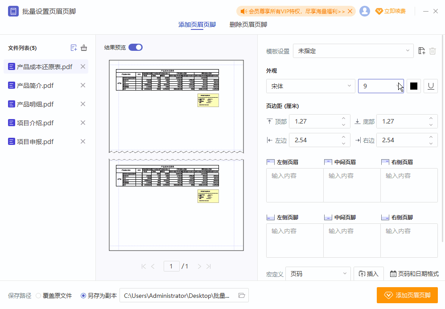Click the 插入 macro insert button
Viewport: 445px width, 309px height.
pos(369,274)
